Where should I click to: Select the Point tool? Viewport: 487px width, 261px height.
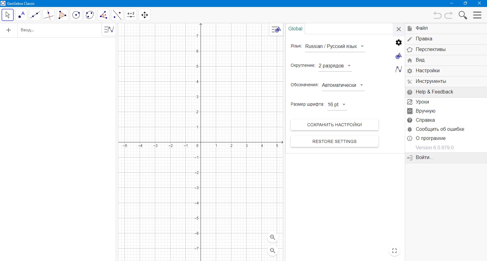(21, 15)
